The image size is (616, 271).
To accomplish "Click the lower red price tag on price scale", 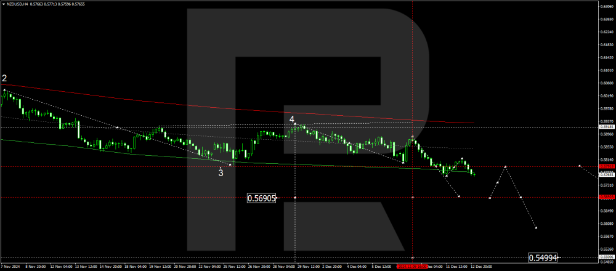I will 607,198.
